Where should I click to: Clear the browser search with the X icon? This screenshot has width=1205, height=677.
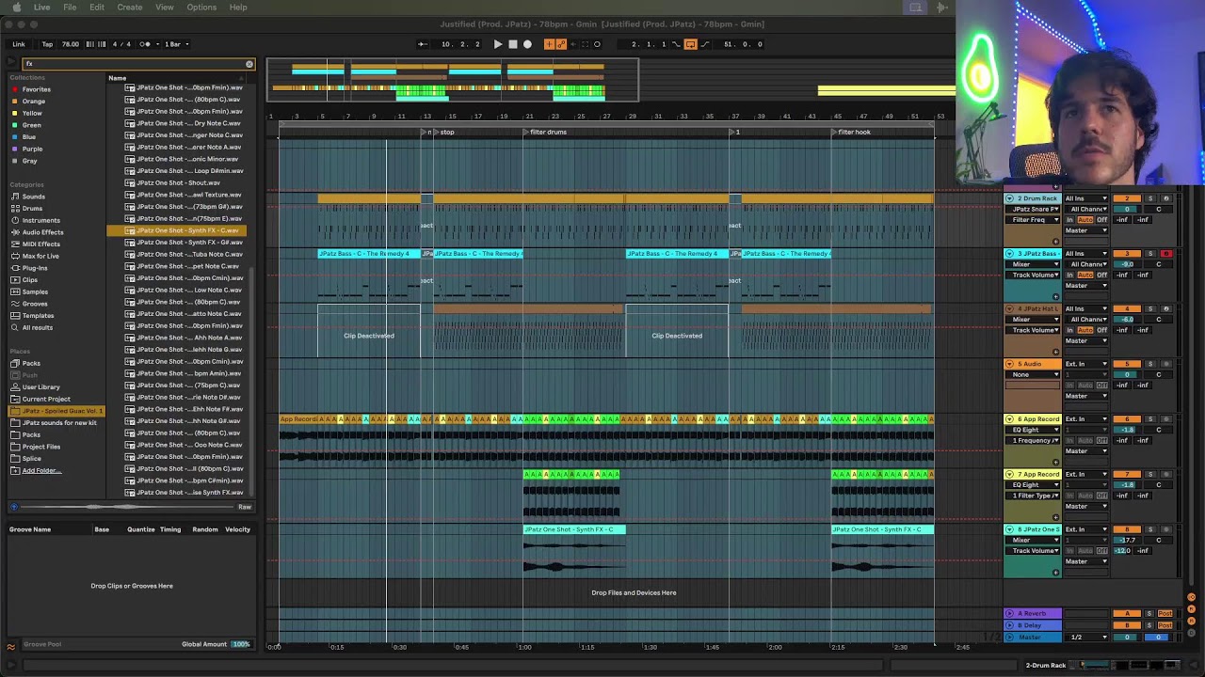click(249, 64)
